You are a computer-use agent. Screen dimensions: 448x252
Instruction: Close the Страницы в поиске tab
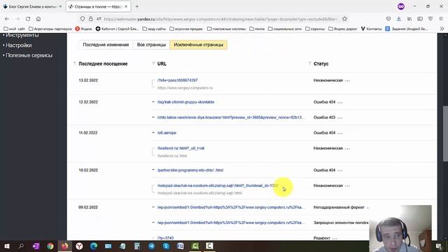[126, 6]
